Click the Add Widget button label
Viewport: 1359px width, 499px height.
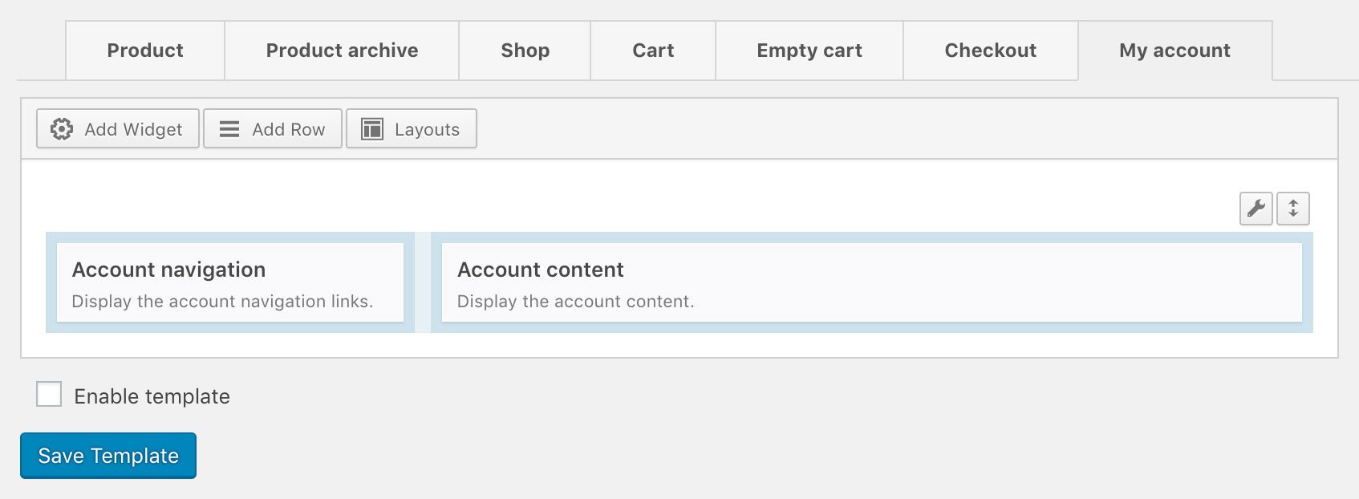tap(133, 129)
